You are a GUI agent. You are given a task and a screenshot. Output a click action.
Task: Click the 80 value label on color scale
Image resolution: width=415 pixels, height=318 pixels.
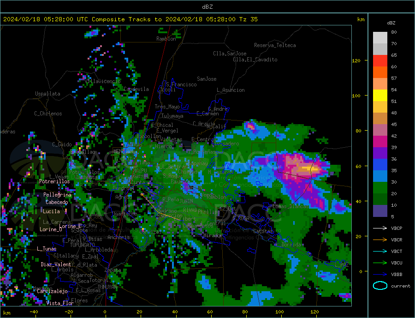pos(394,32)
